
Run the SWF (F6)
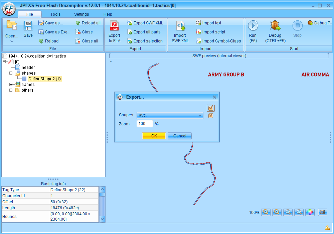tap(253, 31)
